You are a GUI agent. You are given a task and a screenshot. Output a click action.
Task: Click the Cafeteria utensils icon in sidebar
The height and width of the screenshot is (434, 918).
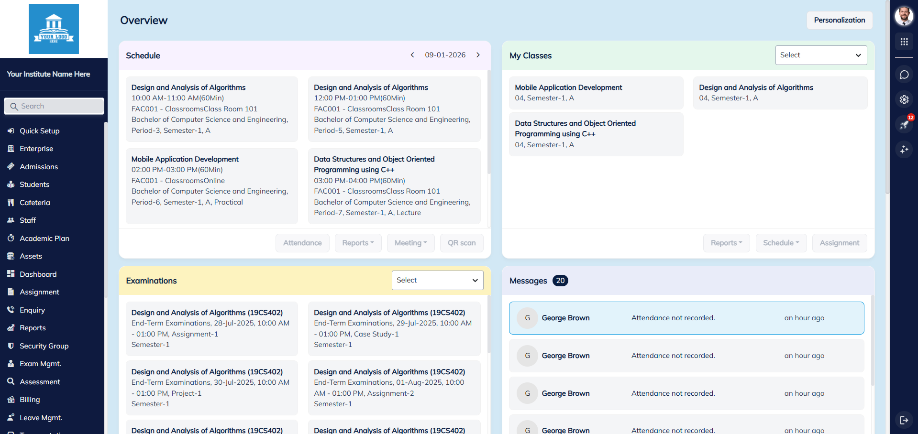point(11,202)
